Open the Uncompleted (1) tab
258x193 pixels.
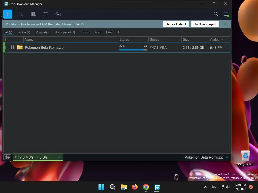tap(65, 32)
